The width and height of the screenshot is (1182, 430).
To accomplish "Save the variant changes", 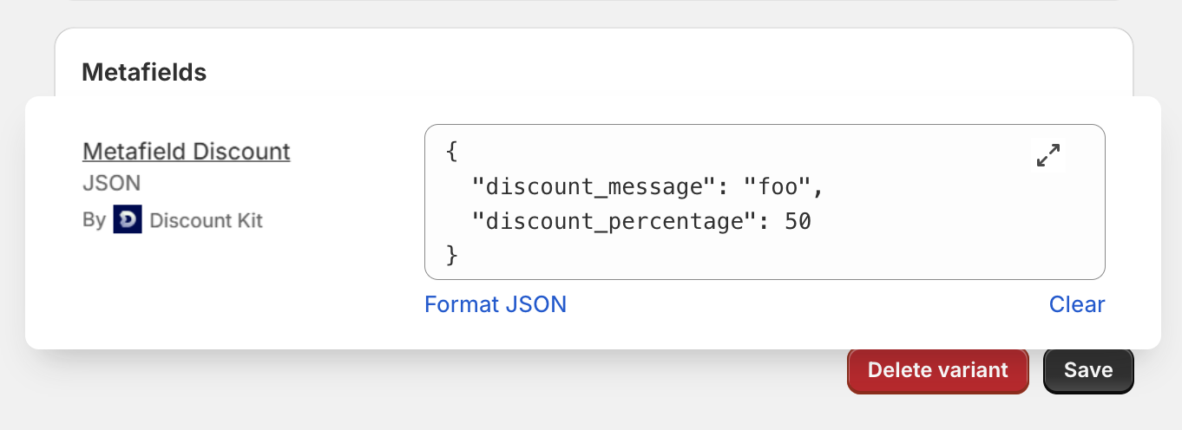I will pos(1088,370).
